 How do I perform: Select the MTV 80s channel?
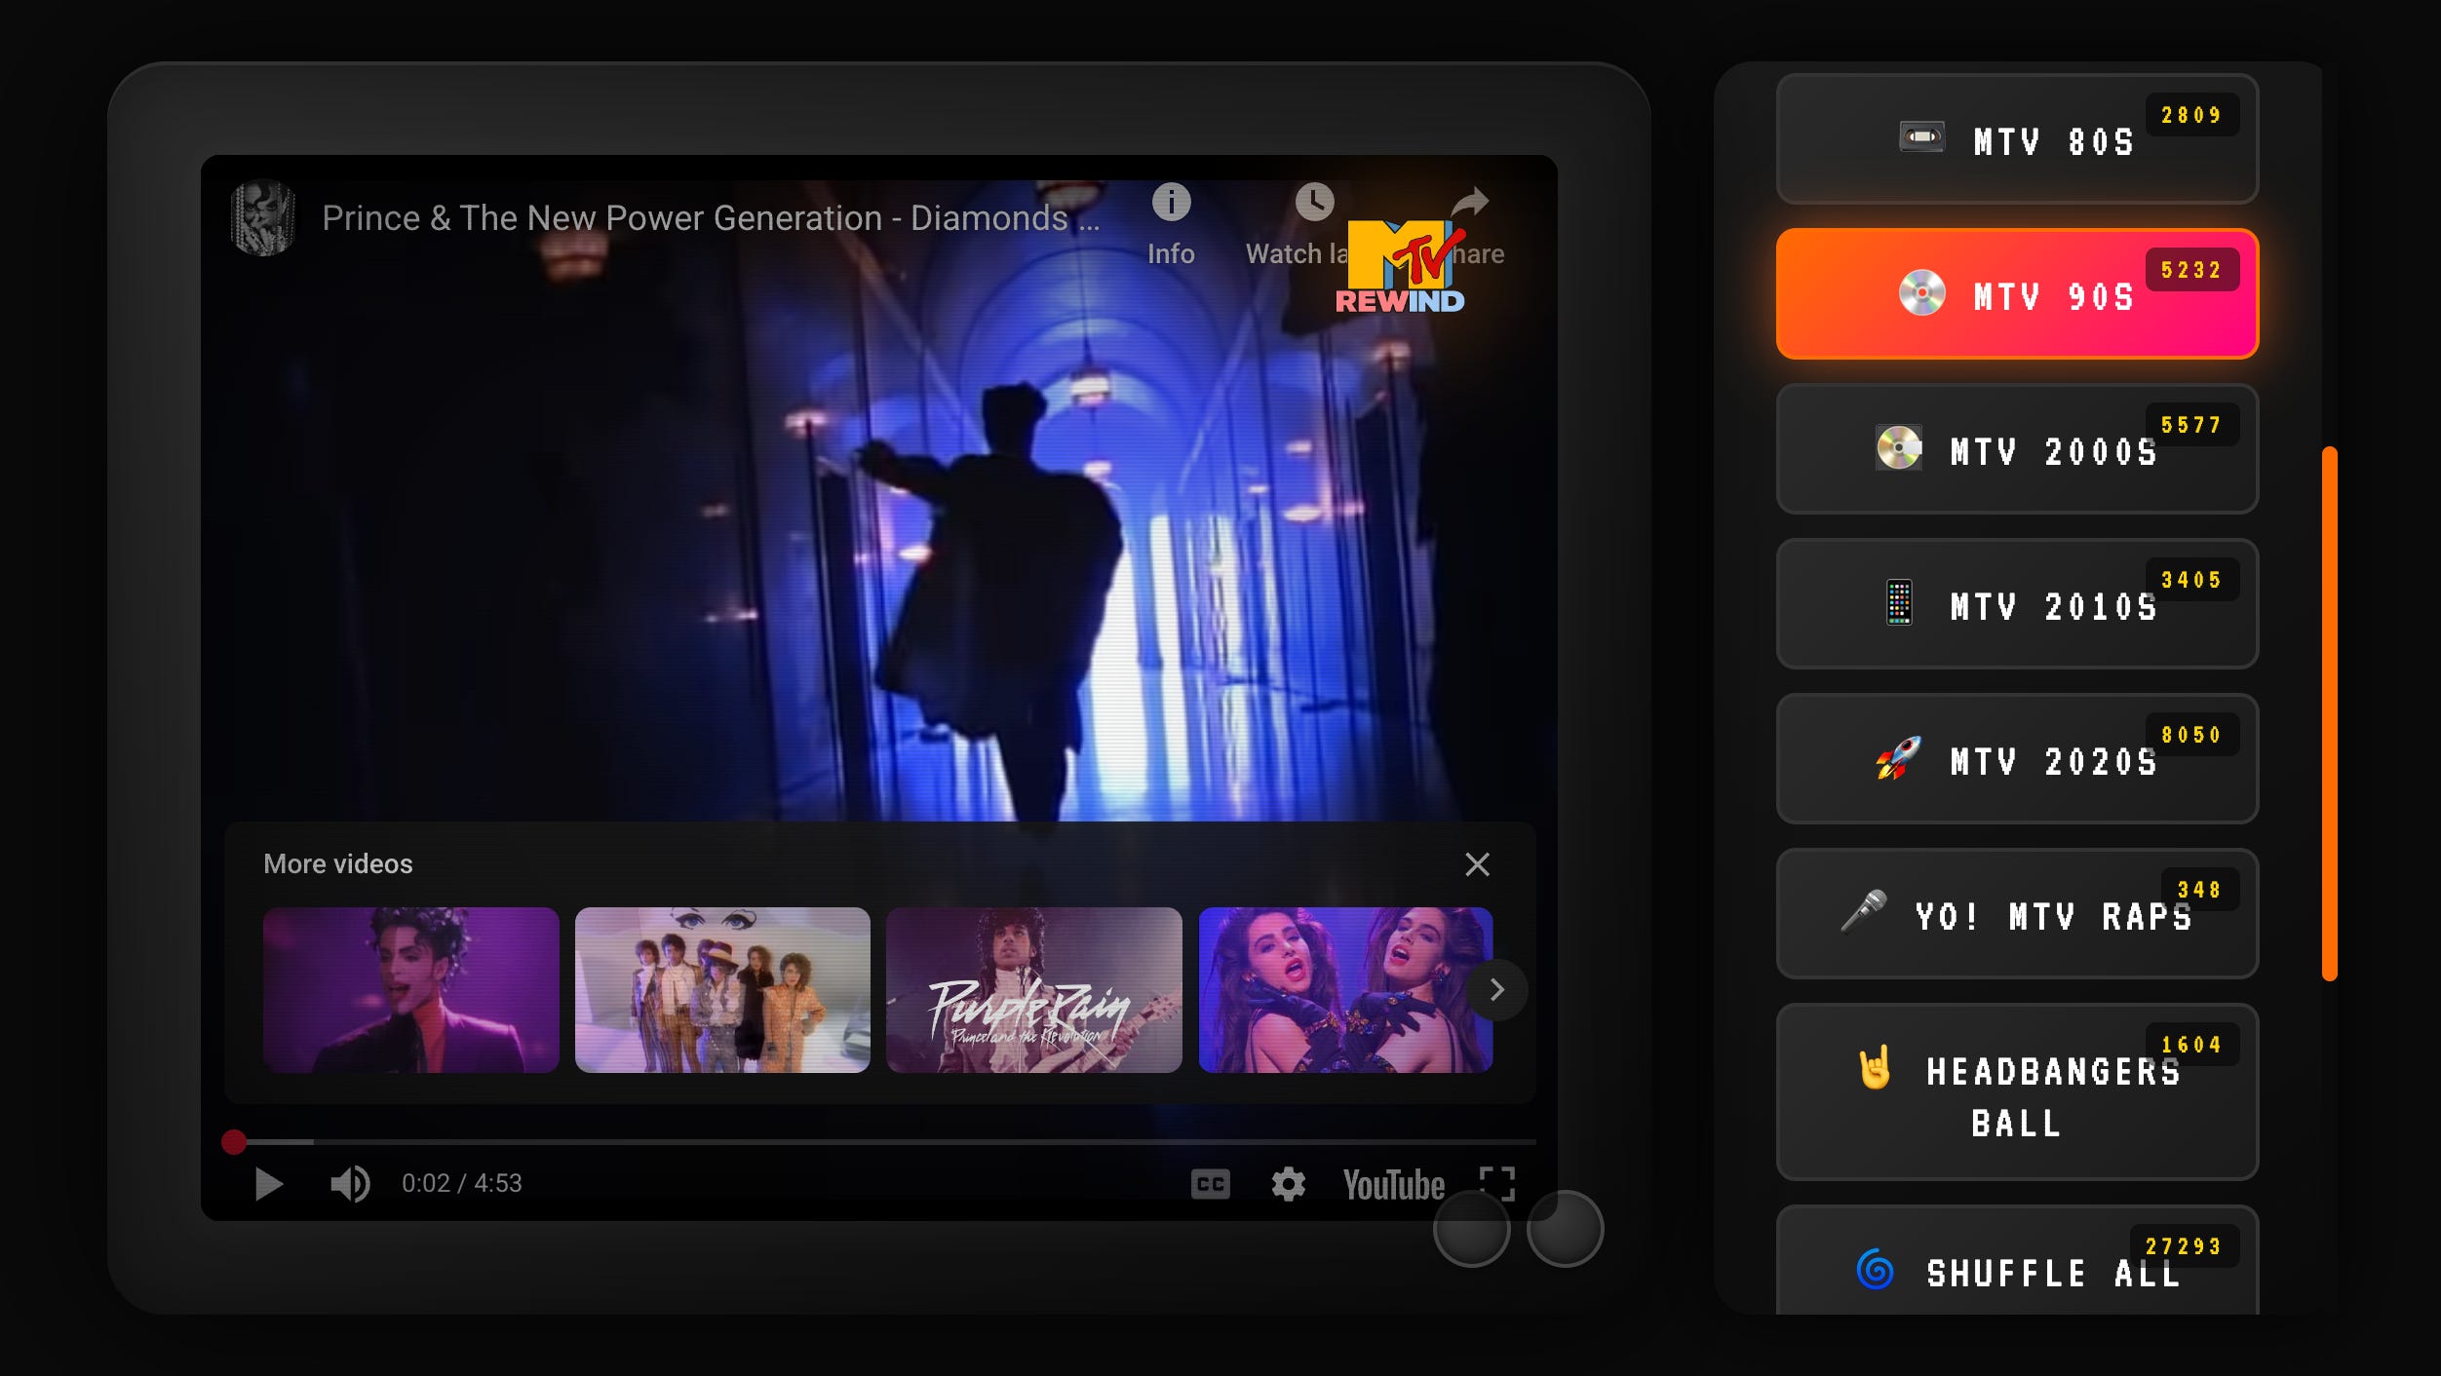click(2016, 139)
